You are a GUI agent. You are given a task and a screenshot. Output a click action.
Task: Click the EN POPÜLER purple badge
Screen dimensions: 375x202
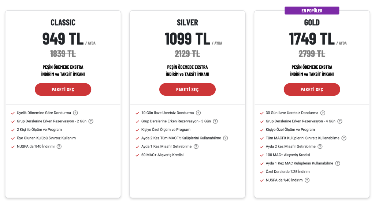(x=312, y=11)
